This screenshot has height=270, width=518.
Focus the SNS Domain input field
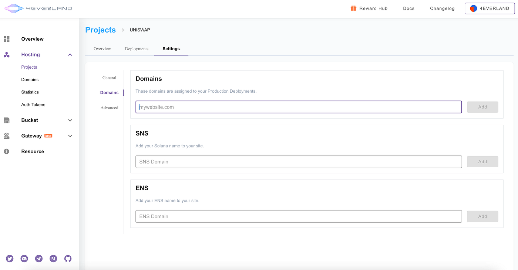(x=299, y=162)
